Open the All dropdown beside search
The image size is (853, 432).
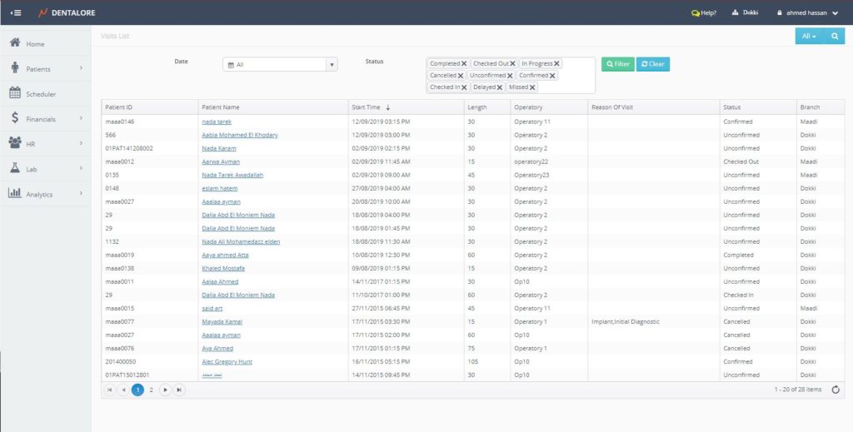click(809, 37)
